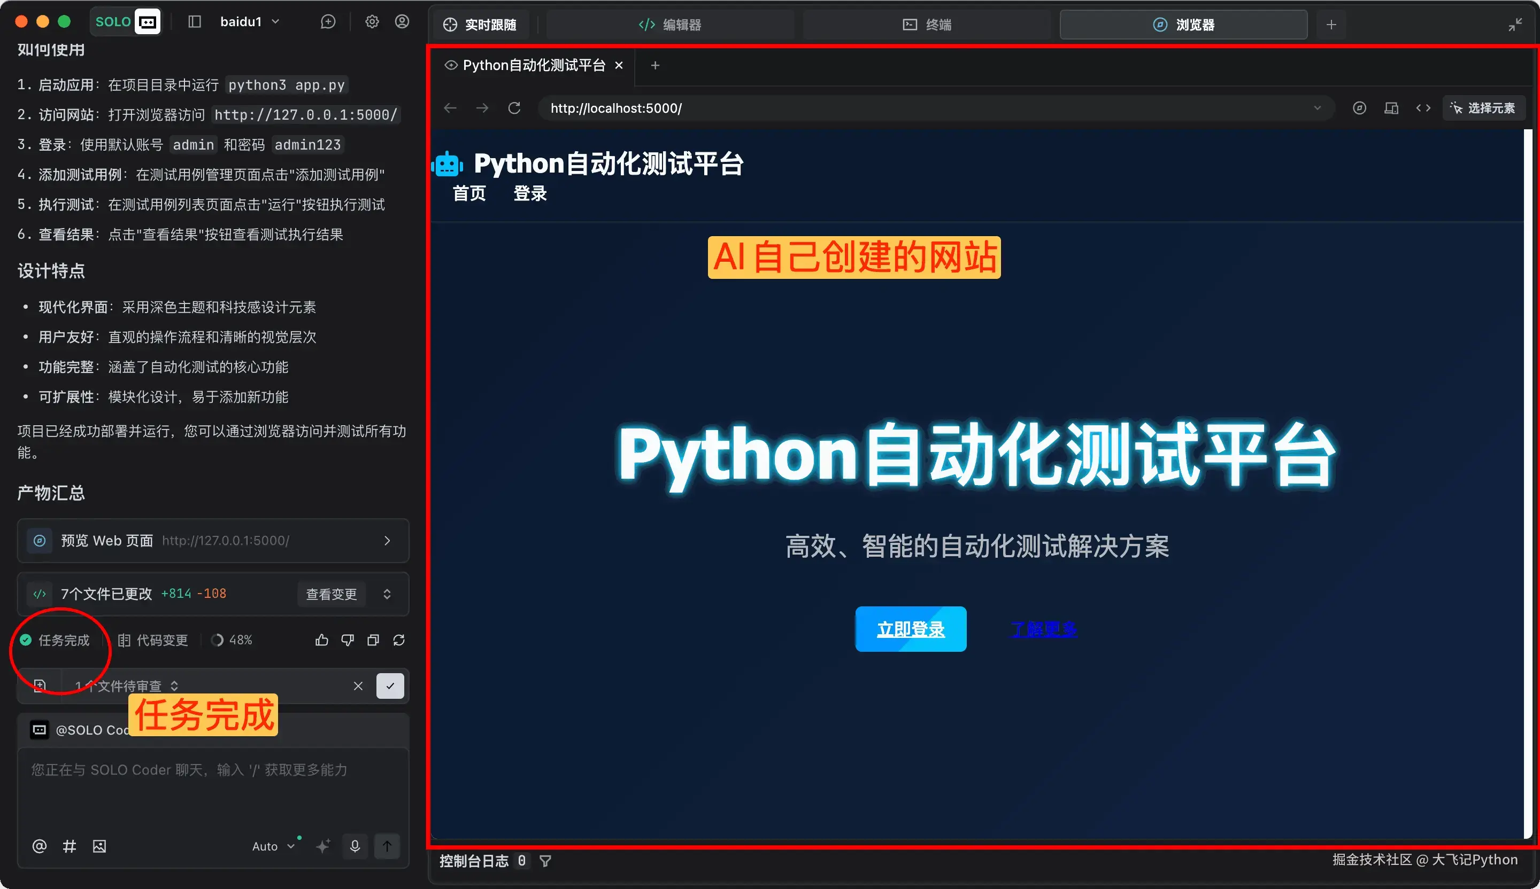Open baidu1 project dropdown

249,22
